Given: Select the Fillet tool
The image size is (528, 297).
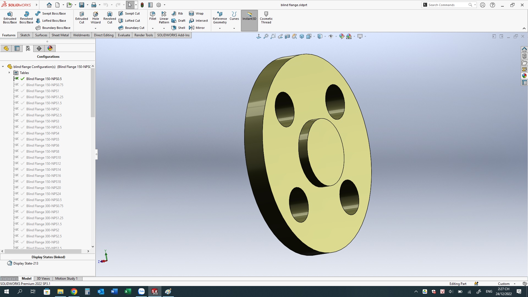Looking at the screenshot, I should pyautogui.click(x=153, y=16).
